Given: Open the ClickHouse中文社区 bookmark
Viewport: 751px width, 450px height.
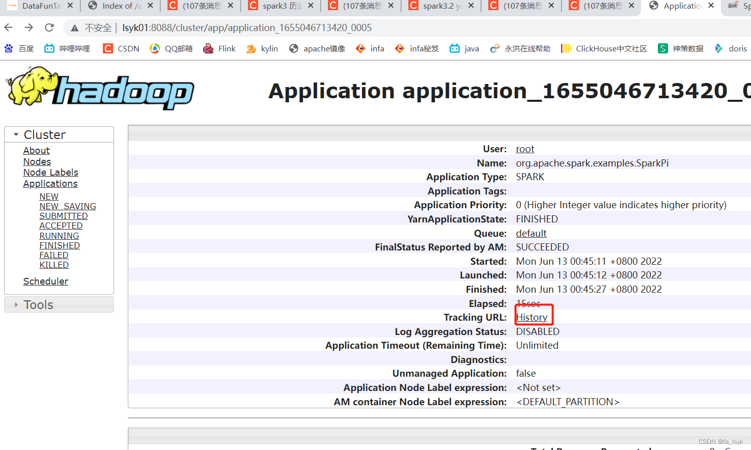Looking at the screenshot, I should click(604, 48).
